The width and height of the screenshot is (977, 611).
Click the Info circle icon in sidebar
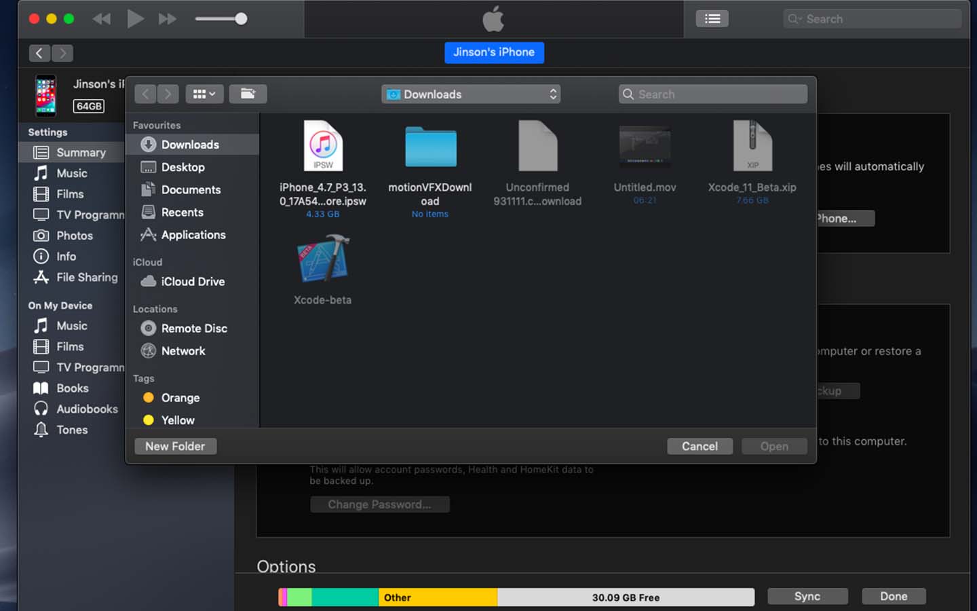pos(41,257)
